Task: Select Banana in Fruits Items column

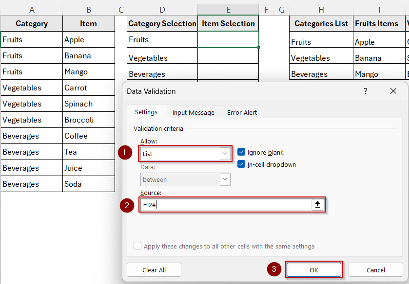Action: 379,56
